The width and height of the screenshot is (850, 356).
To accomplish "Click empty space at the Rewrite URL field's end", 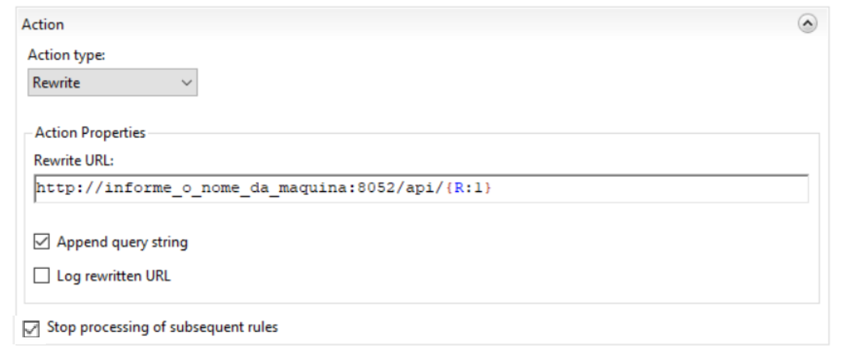I will 700,189.
